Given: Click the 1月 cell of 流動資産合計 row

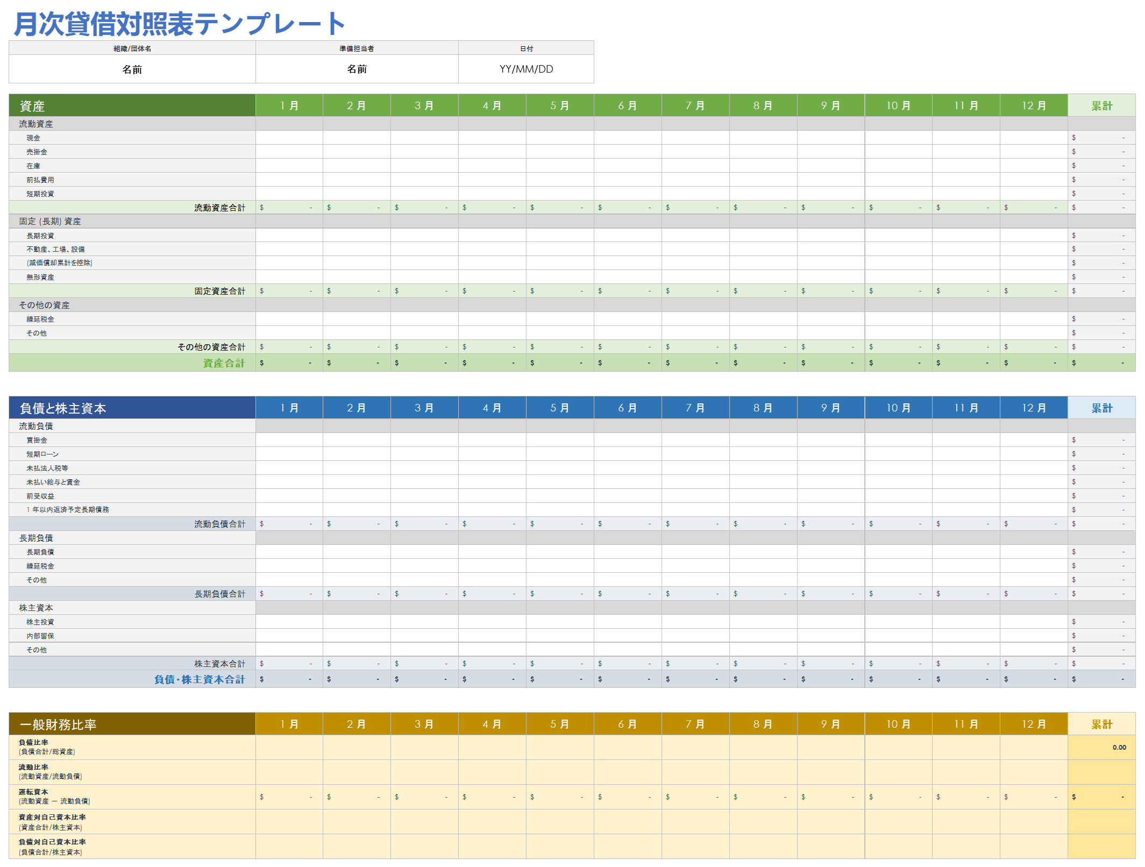Looking at the screenshot, I should (289, 208).
